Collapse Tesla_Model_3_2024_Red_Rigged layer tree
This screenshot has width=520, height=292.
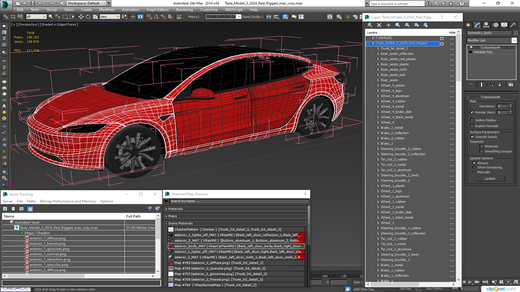click(368, 43)
